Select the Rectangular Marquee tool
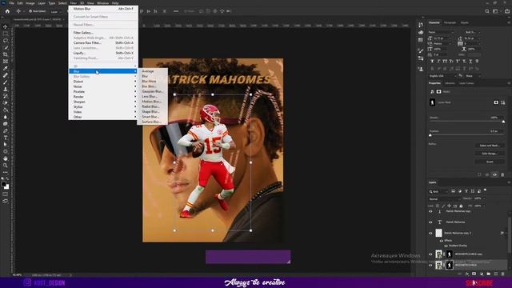The image size is (512, 288). point(6,34)
